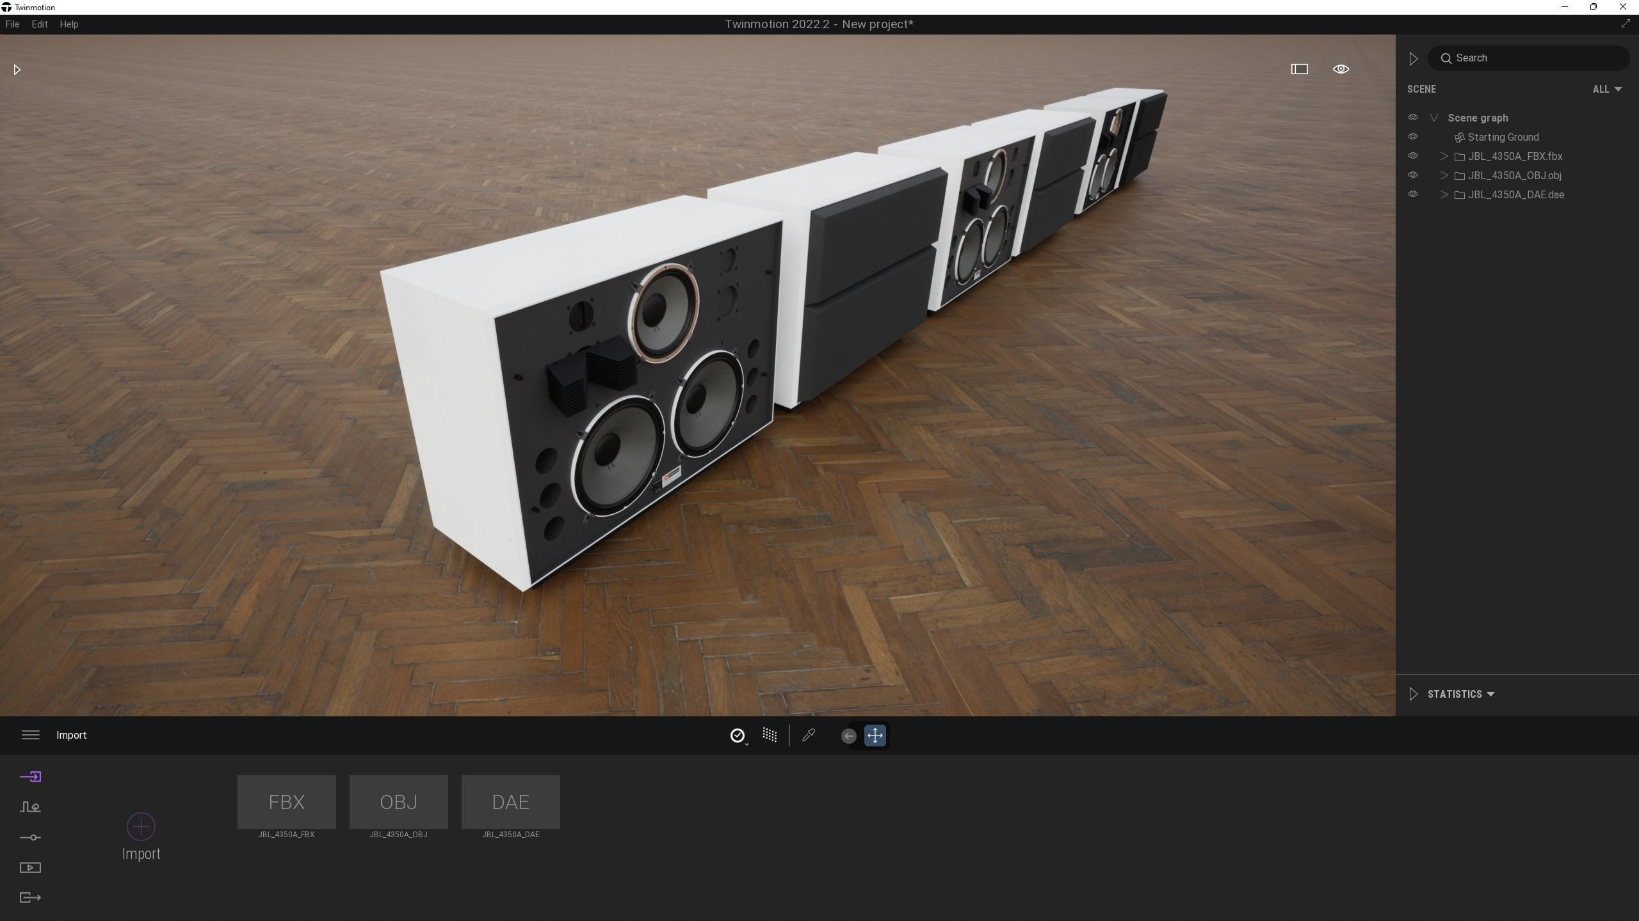The width and height of the screenshot is (1639, 921).
Task: Click the back arrow circle icon
Action: click(x=848, y=736)
